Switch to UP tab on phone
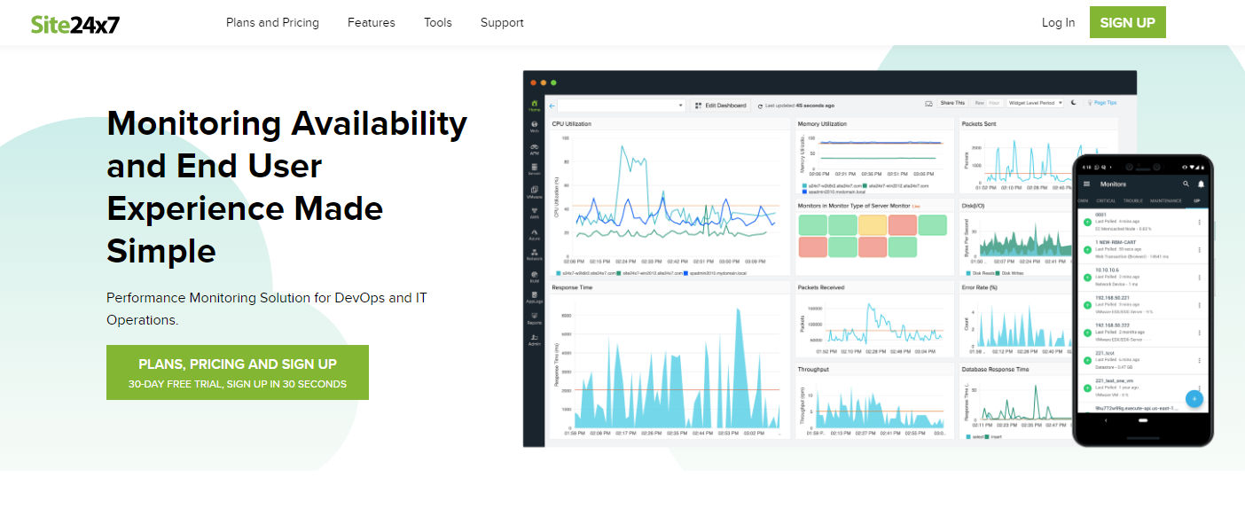 click(1196, 200)
